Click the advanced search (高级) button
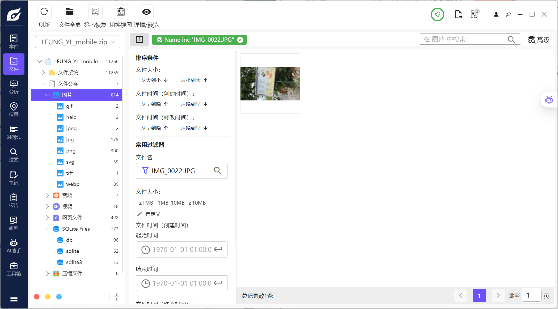Viewport: 558px width, 309px height. pos(539,40)
